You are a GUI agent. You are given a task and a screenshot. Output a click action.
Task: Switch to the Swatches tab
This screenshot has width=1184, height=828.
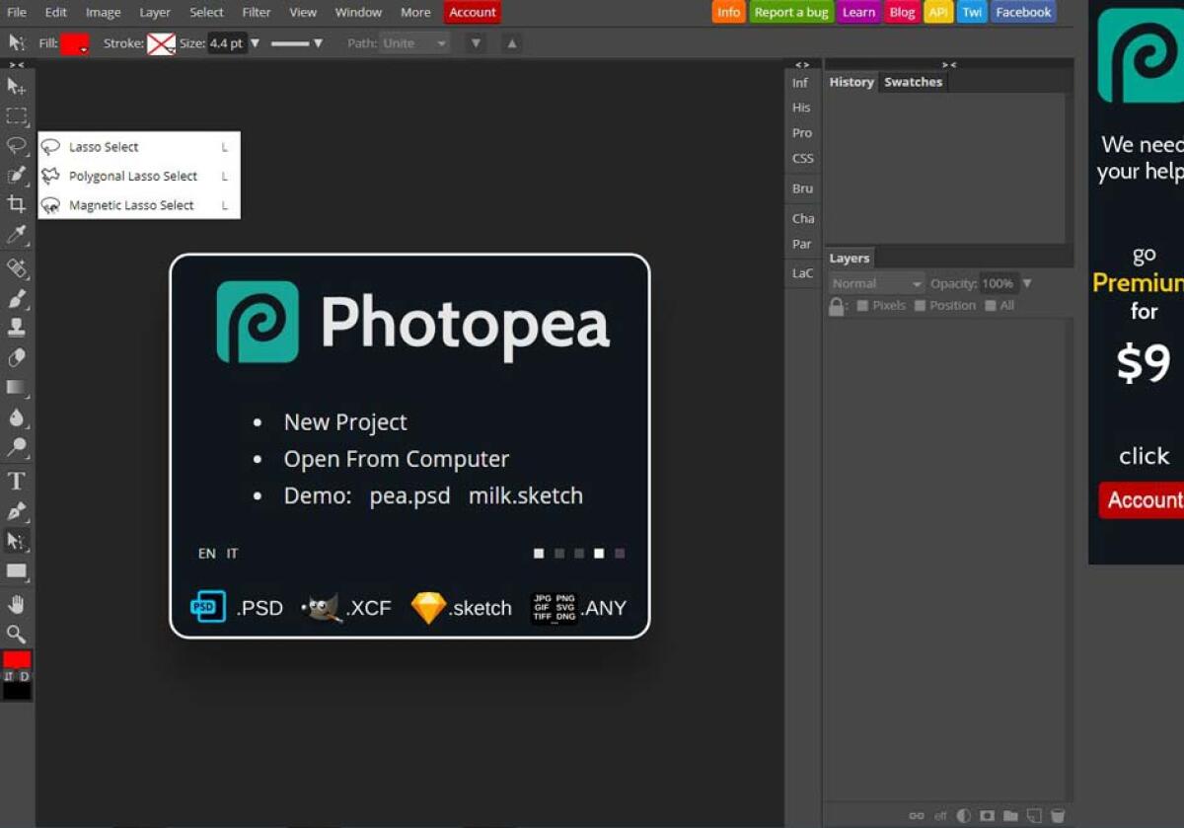point(913,82)
